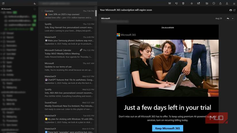Click the circular icon beside All Accounts

click(34, 9)
